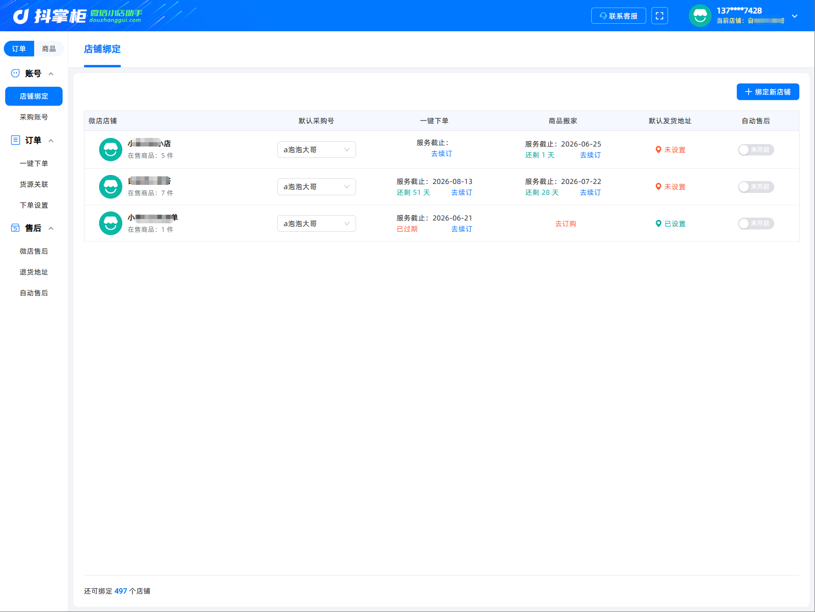Collapse the 售后 sidebar section
The height and width of the screenshot is (612, 815).
[x=51, y=228]
